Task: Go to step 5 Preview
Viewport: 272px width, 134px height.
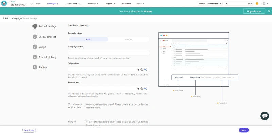Action: pos(40,67)
